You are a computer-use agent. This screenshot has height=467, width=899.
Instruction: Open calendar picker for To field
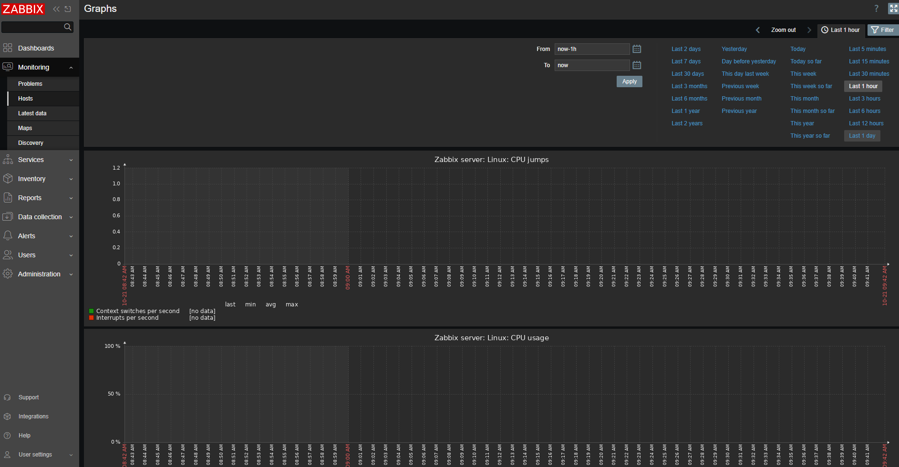(x=637, y=65)
